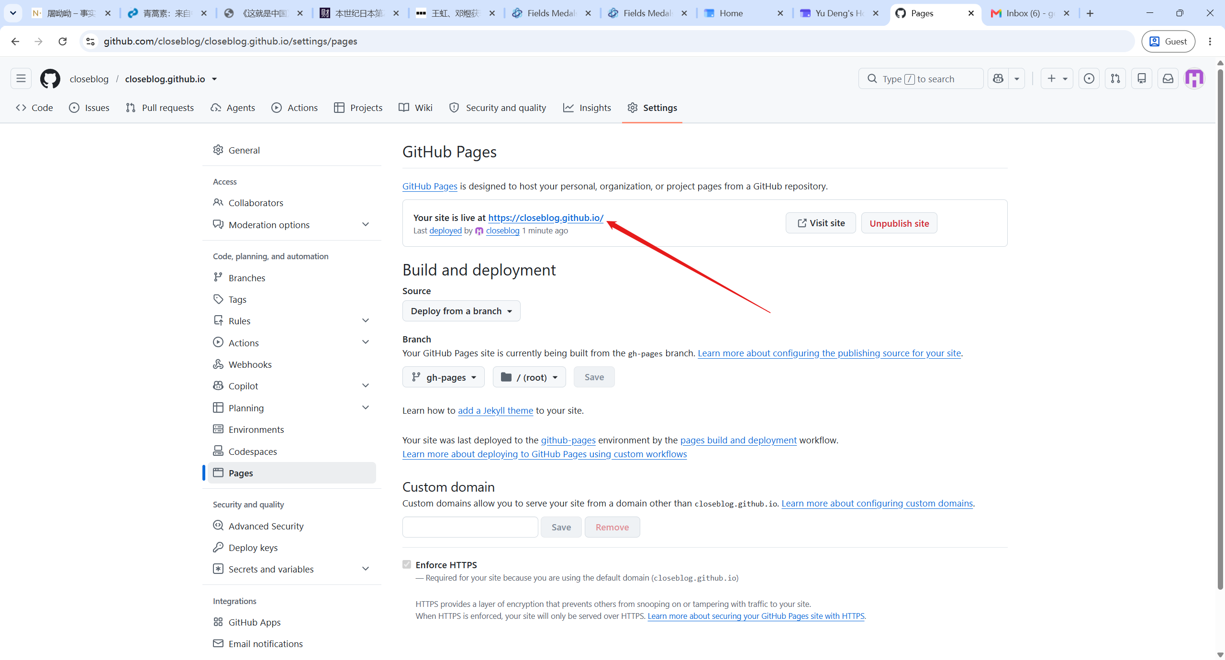This screenshot has width=1225, height=660.
Task: Click the custom domain Save button
Action: (x=561, y=527)
